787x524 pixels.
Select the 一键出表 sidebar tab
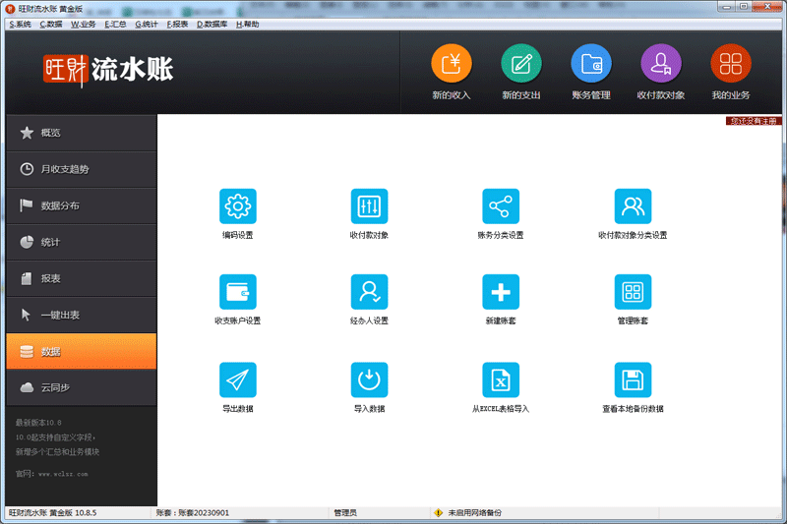[81, 315]
